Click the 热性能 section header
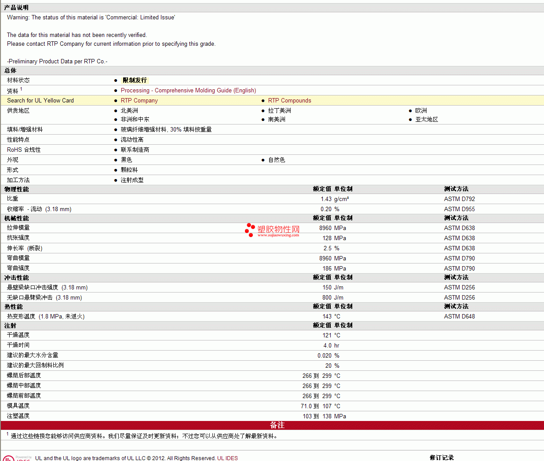Screen dimensions: 544x461 click(14, 307)
